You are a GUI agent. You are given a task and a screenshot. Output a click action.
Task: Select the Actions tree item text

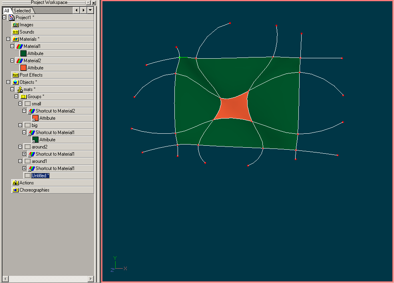click(27, 183)
